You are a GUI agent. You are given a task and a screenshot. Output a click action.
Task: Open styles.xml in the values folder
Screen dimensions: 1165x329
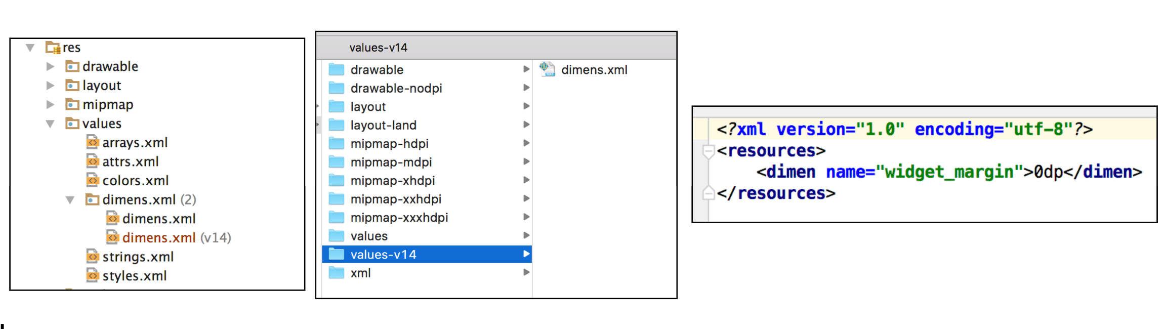[x=134, y=276]
